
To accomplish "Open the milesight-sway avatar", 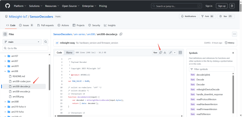I will click(x=57, y=43).
